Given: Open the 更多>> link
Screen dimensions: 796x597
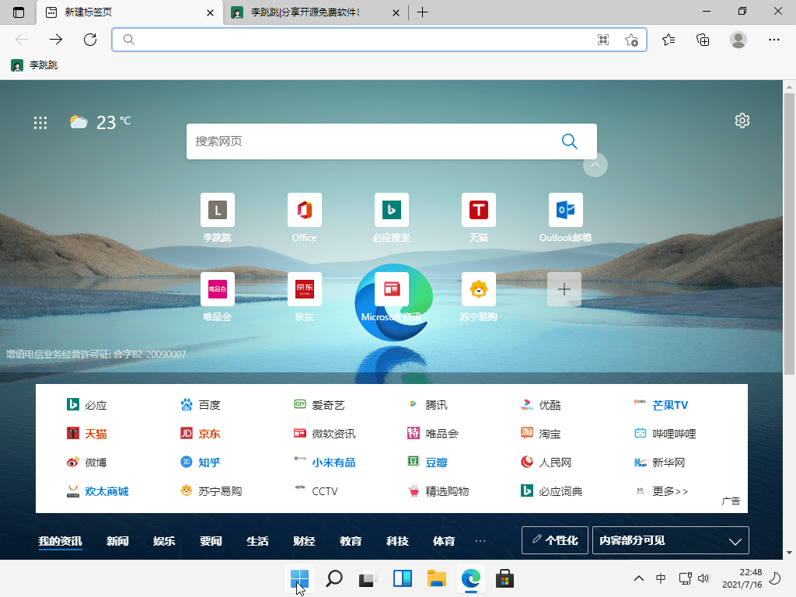Looking at the screenshot, I should click(662, 491).
